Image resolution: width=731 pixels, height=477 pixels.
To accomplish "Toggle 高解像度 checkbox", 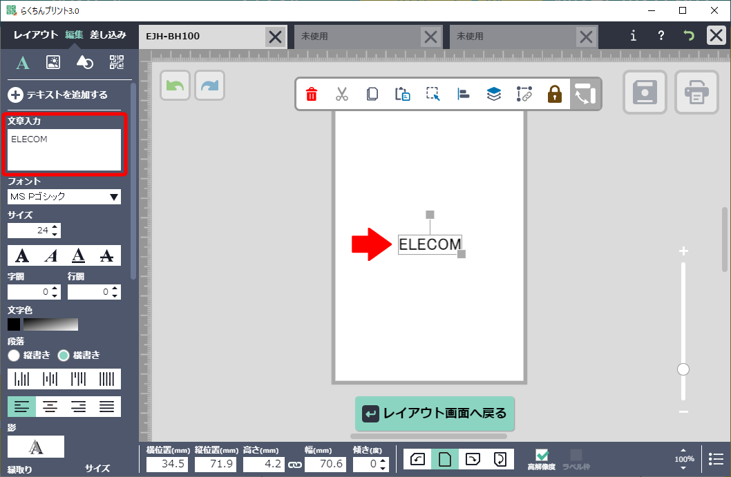I will tap(542, 455).
